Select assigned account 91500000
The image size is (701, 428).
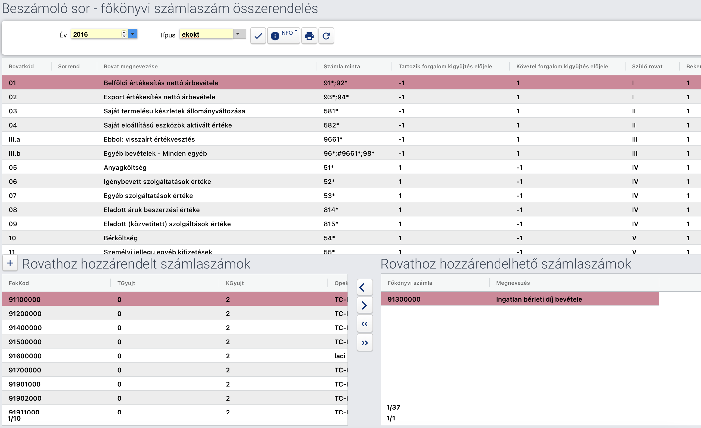(x=175, y=341)
